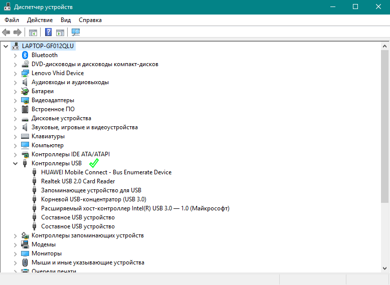The width and height of the screenshot is (390, 285).
Task: Select the Lenovo Vhid Device label
Action: point(58,73)
